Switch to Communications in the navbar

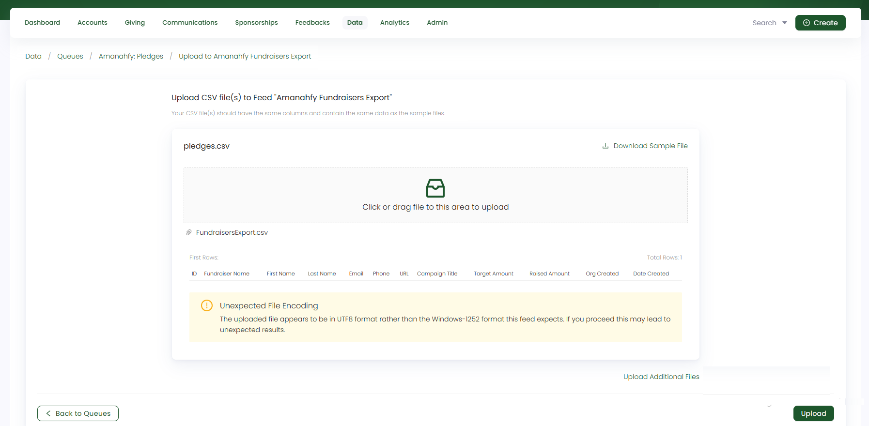pos(190,23)
